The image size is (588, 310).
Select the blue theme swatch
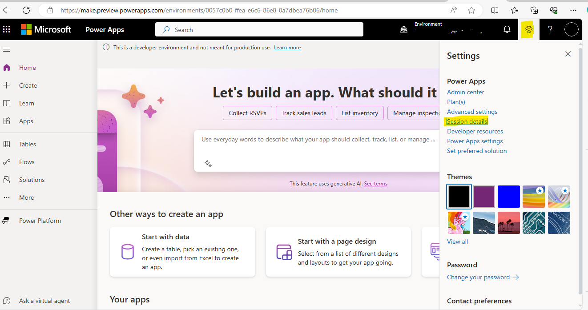tap(509, 197)
